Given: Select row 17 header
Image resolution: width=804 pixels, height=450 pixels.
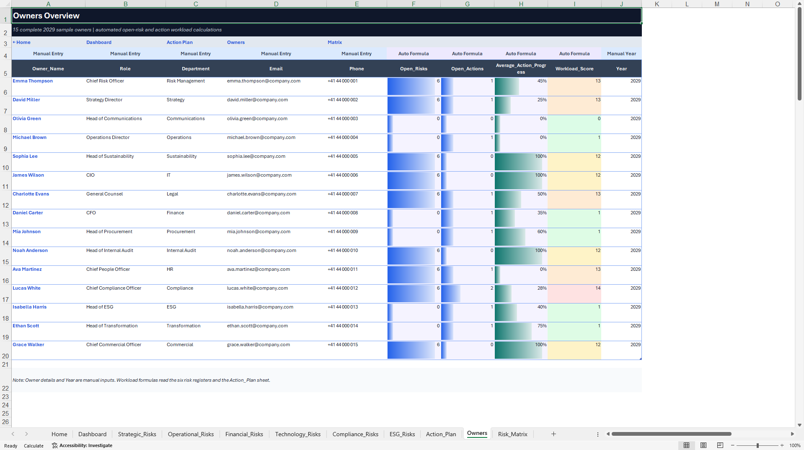Looking at the screenshot, I should point(5,294).
